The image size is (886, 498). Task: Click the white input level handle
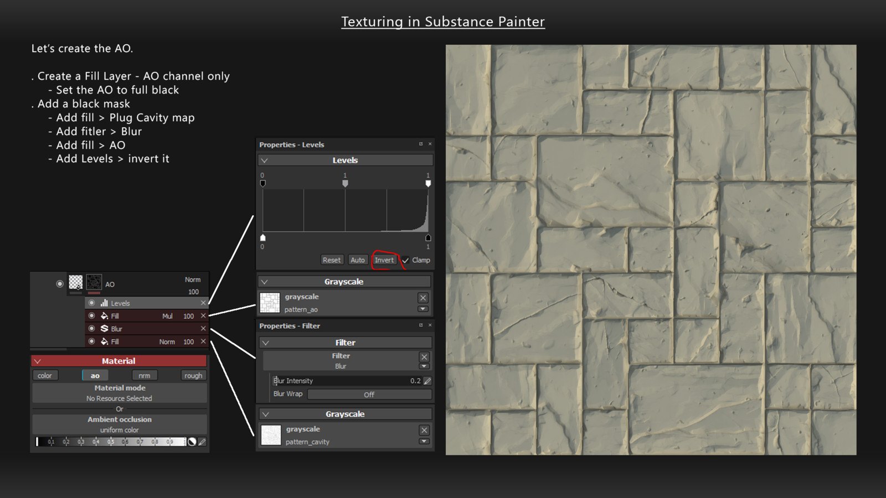coord(428,183)
